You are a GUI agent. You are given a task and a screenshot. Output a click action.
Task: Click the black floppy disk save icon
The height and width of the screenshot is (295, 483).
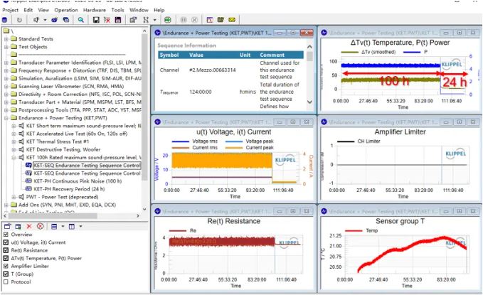(96, 20)
